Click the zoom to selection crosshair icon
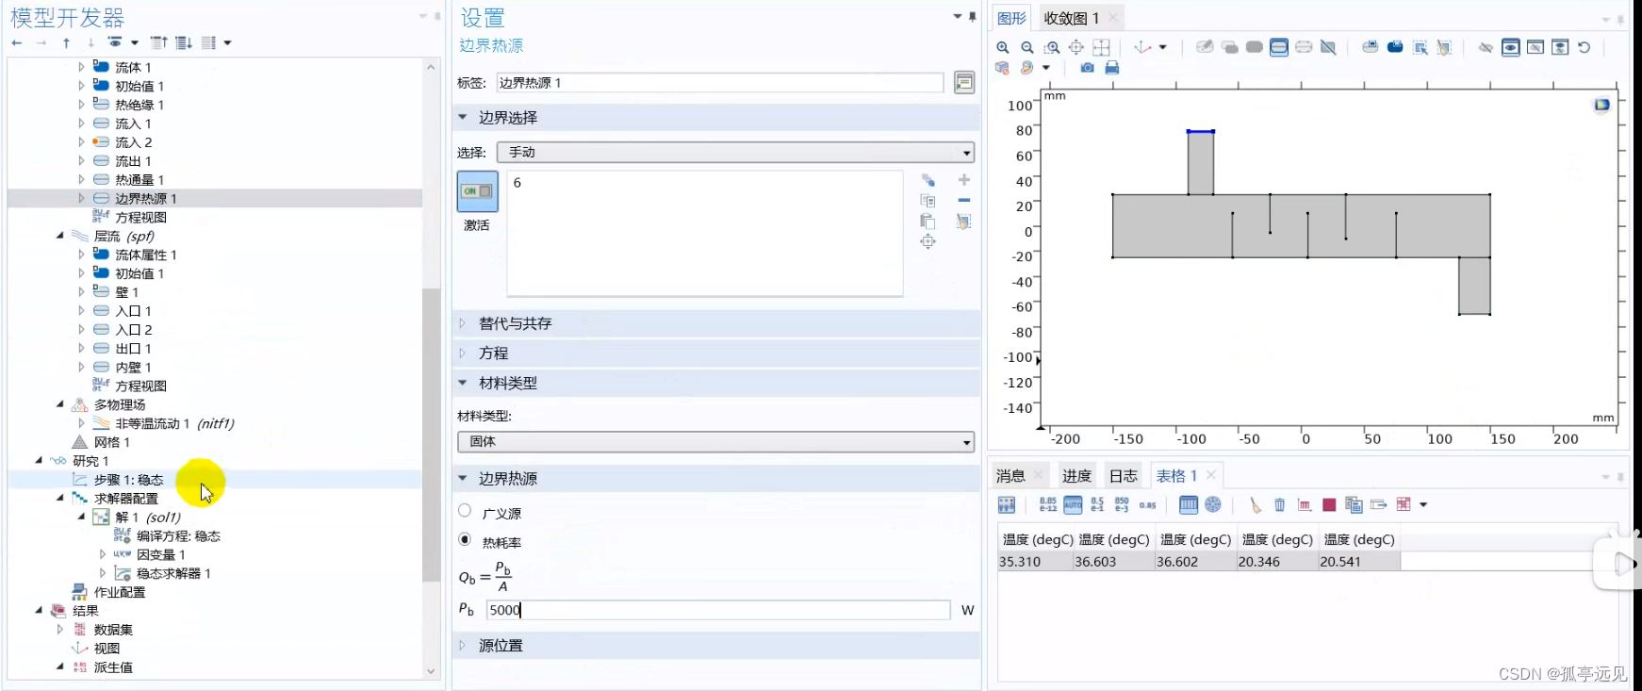The height and width of the screenshot is (691, 1642). [x=928, y=242]
